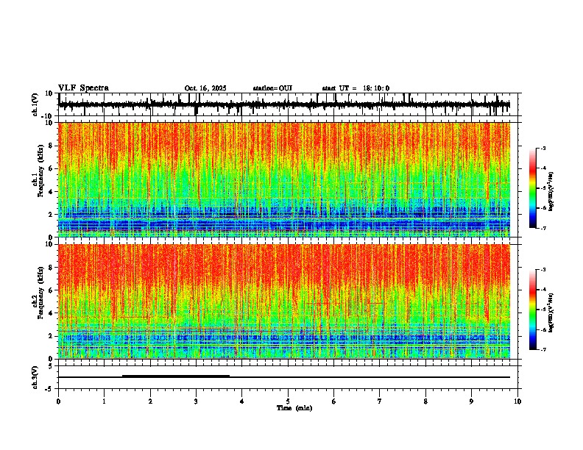The width and height of the screenshot is (583, 450).
Task: Click the thick raised segment of ch.3 trace
Action: click(176, 376)
